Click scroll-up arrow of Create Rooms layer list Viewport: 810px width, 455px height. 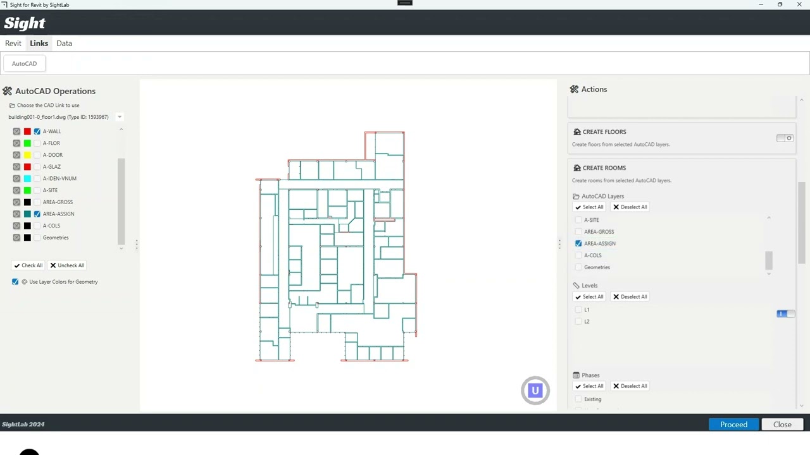[x=769, y=218]
